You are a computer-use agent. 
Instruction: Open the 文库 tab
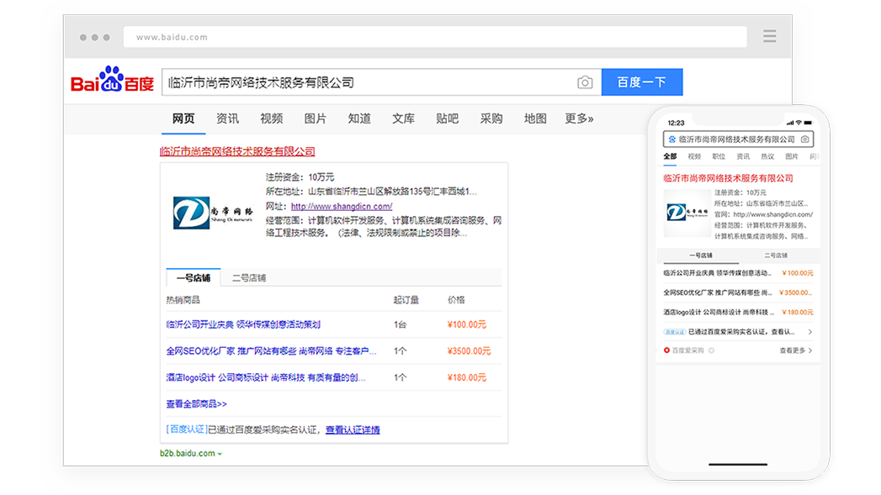point(403,118)
